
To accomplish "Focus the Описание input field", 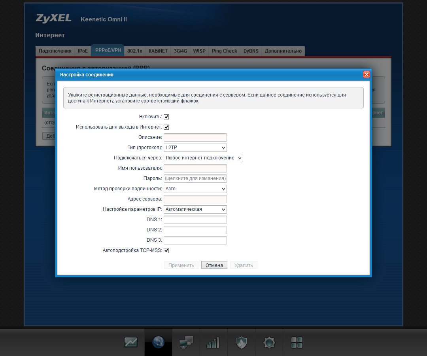I will 195,137.
